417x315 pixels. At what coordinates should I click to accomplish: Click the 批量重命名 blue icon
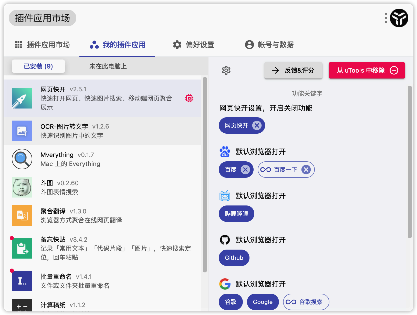(22, 281)
